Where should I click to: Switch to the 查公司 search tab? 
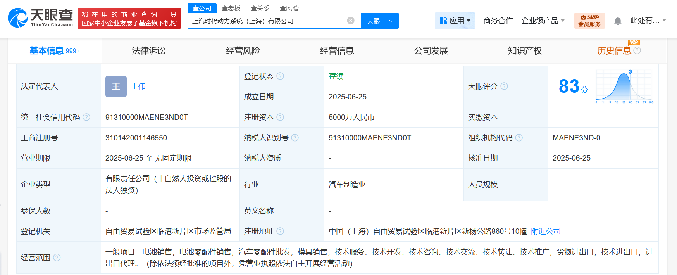tap(202, 8)
